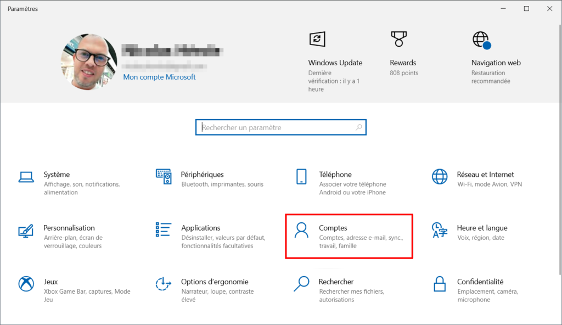Minimize the Paramètres window
This screenshot has height=325, width=562.
(x=503, y=9)
